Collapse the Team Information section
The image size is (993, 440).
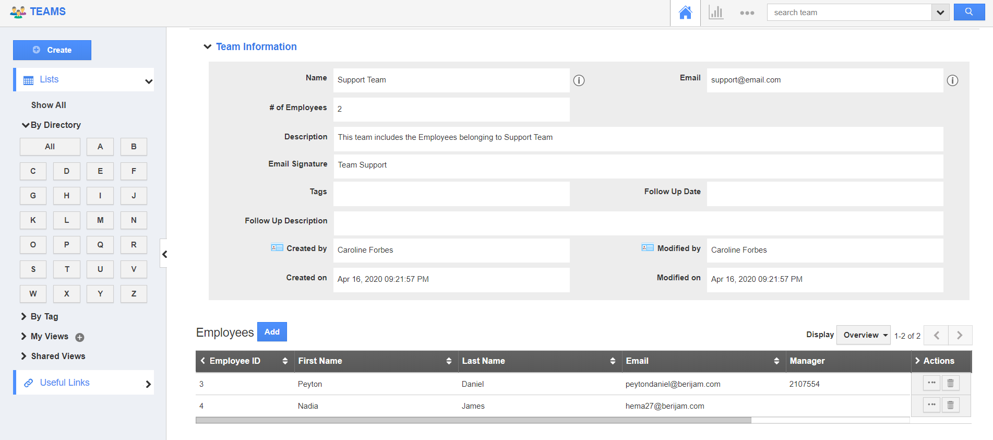pos(207,46)
